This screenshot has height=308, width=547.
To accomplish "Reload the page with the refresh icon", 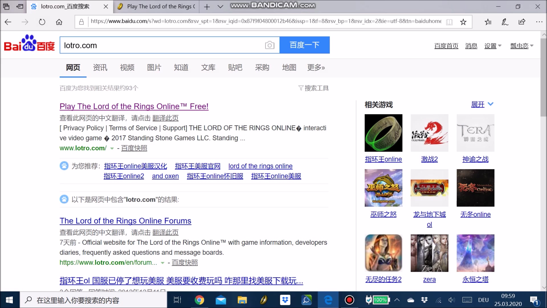I will click(x=42, y=22).
